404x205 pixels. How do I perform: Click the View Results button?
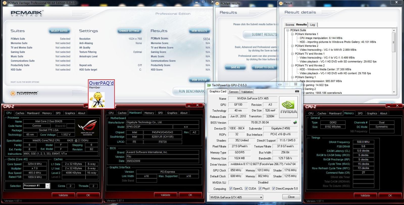click(x=199, y=31)
